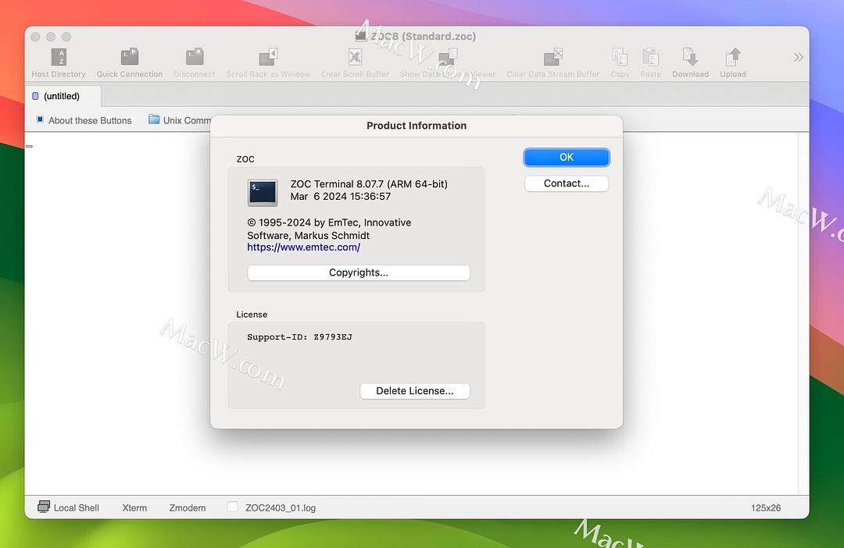Viewport: 844px width, 548px height.
Task: Click the Download toolbar icon
Action: (x=690, y=58)
